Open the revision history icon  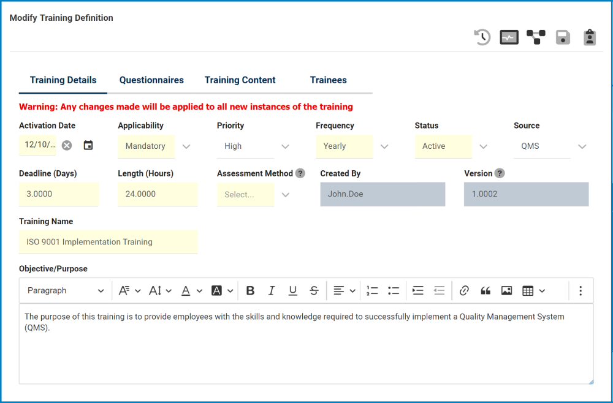482,37
